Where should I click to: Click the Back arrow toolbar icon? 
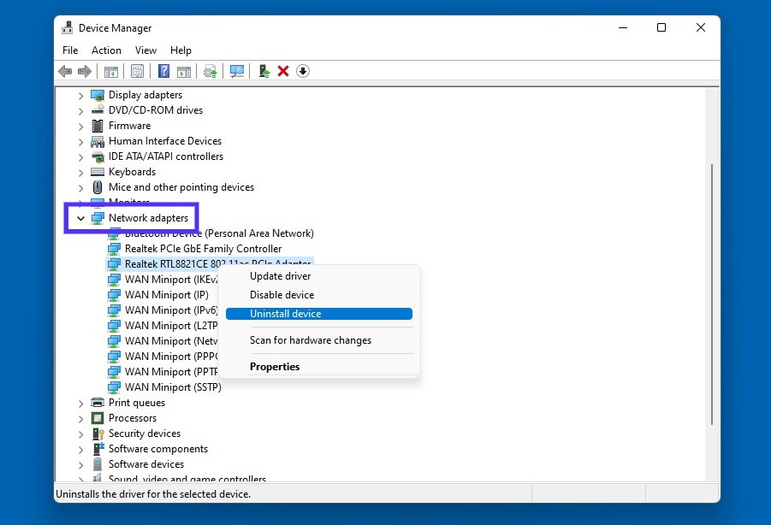tap(65, 71)
